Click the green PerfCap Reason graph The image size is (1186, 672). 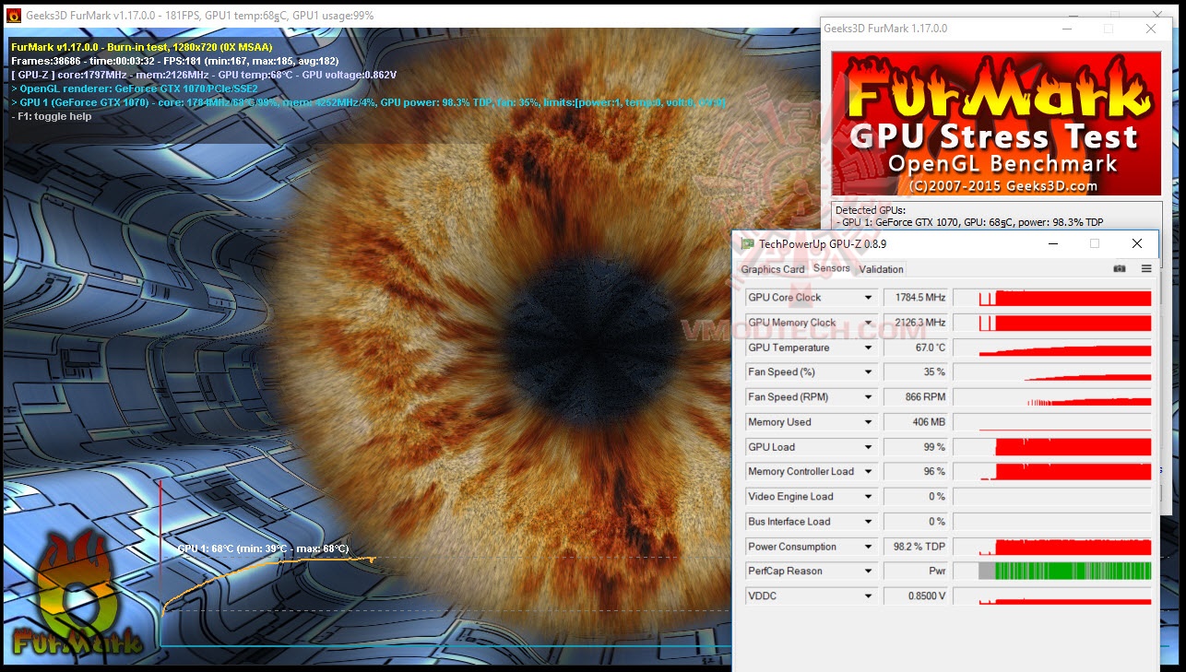click(x=1052, y=572)
